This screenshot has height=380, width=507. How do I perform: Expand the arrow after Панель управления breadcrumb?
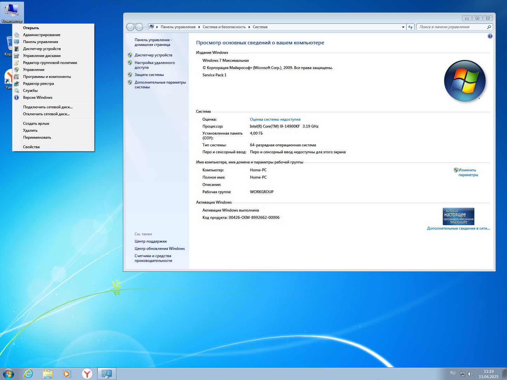coord(199,27)
